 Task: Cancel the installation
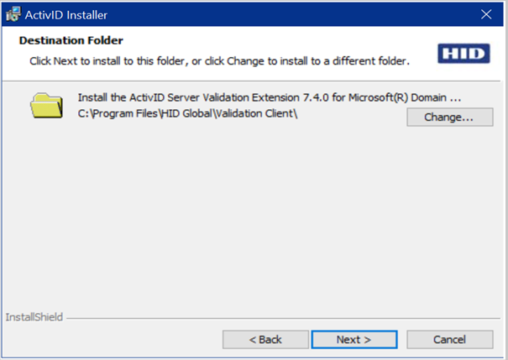pos(449,339)
